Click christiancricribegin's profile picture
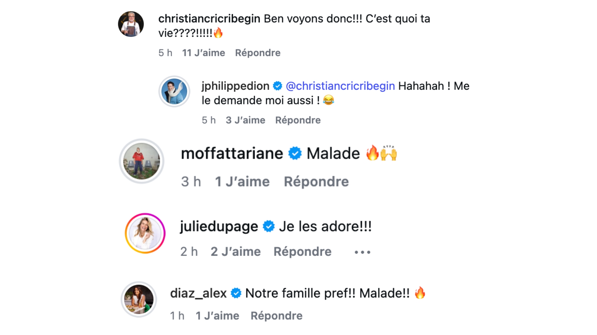The height and width of the screenshot is (335, 597). (x=131, y=24)
